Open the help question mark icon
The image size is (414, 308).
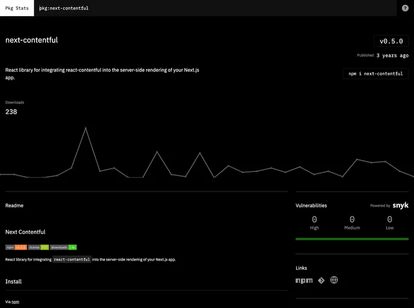point(405,8)
